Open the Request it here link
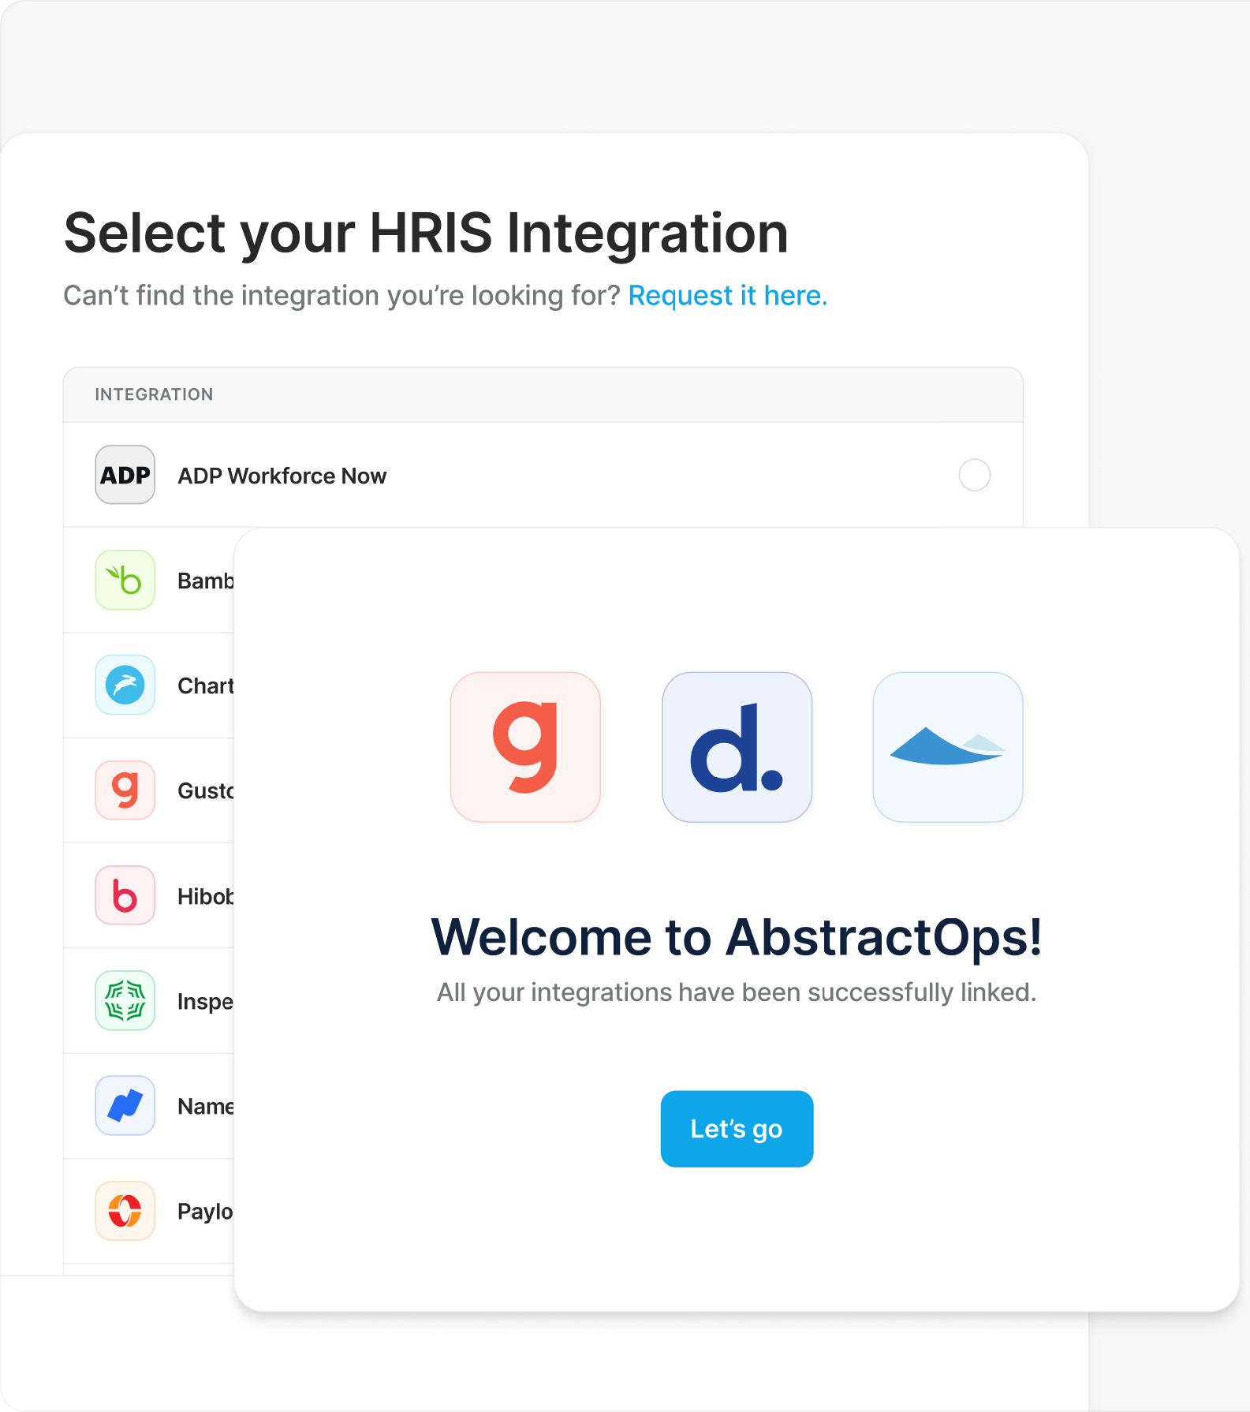The height and width of the screenshot is (1412, 1250). pos(727,295)
